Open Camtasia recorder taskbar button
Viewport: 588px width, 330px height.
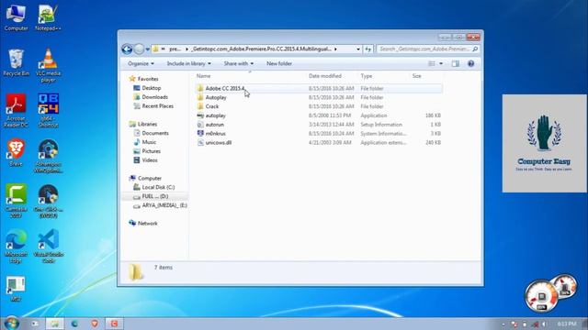coord(114,324)
